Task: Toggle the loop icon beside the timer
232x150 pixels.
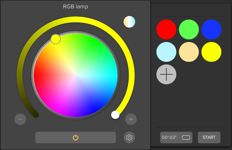Action: 186,137
